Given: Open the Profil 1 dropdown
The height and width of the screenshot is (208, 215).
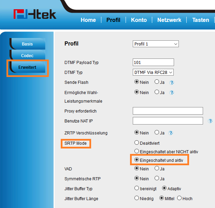Looking at the screenshot, I should (x=156, y=44).
